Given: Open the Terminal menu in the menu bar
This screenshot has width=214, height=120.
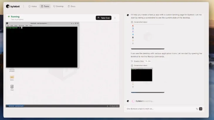Looking at the screenshot, I should (x=21, y=26).
